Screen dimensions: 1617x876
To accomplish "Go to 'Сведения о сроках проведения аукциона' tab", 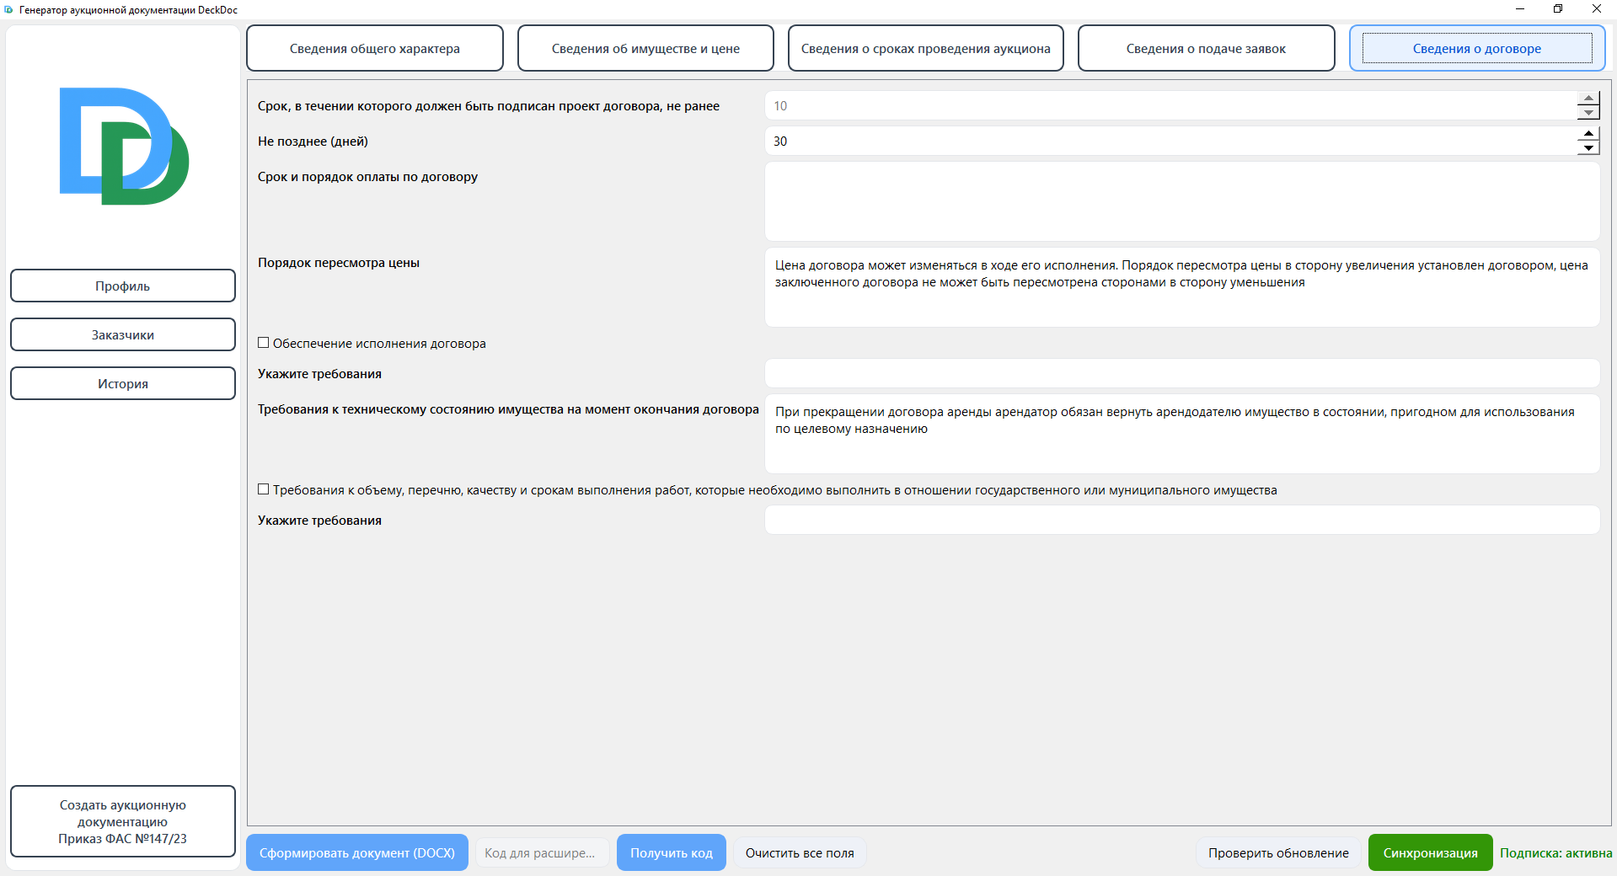I will [x=925, y=49].
